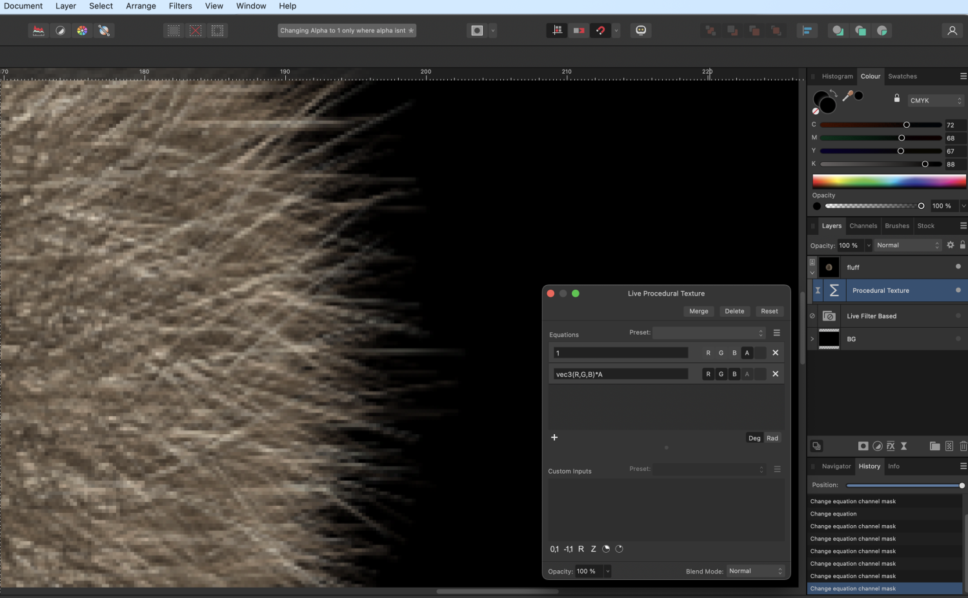
Task: Toggle visibility of the fluff layer
Action: (x=958, y=267)
